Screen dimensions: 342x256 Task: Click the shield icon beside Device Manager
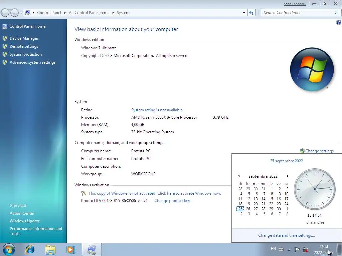[5, 38]
